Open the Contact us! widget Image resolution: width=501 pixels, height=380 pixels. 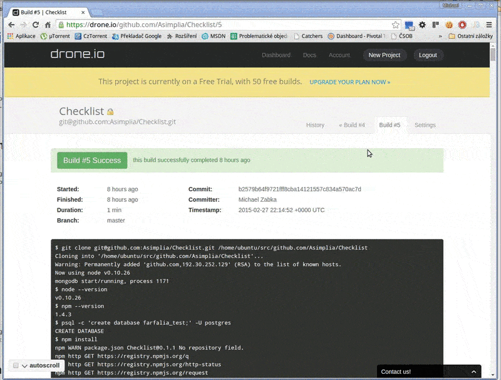coord(429,371)
